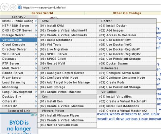161x134 pixels.
Task: Click the page icon in address bar
Action: [19, 7]
